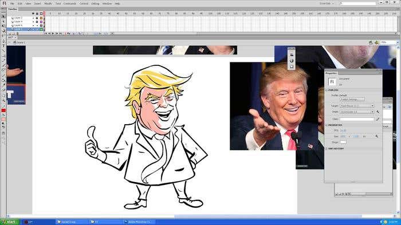Toggle show/hide all layers eye icon
Viewport: 401px width, 225px height.
(x=33, y=14)
